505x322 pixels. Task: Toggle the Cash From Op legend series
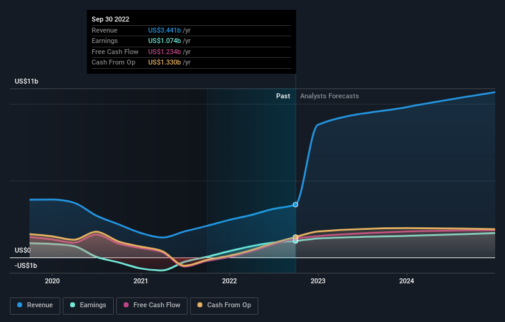(x=224, y=305)
